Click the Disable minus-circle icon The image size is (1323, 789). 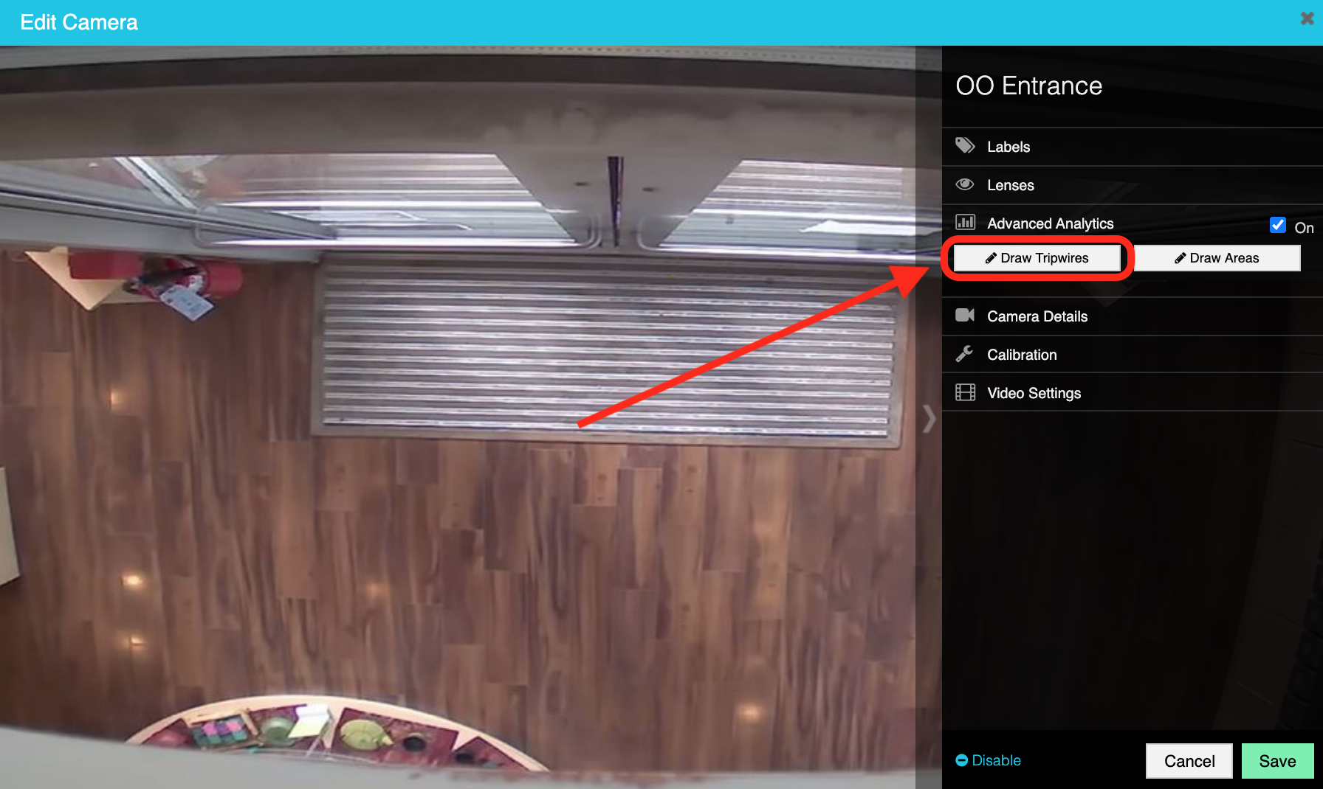click(961, 760)
